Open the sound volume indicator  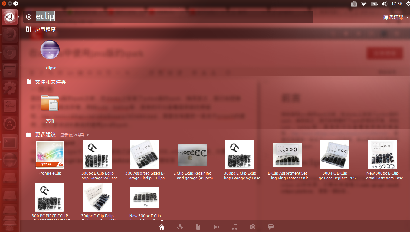tap(384, 4)
